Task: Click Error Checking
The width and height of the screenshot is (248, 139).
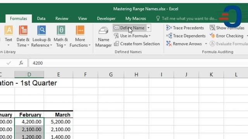Action: click(226, 36)
